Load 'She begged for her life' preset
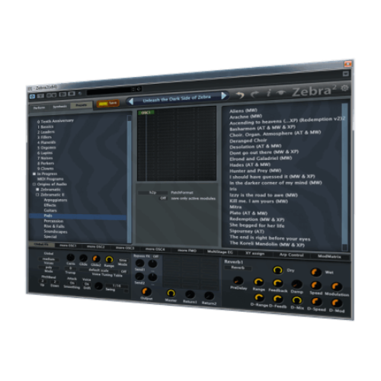The image size is (381, 381). point(257,226)
